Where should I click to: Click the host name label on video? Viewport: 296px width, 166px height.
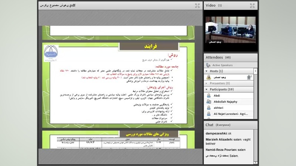coord(215,42)
